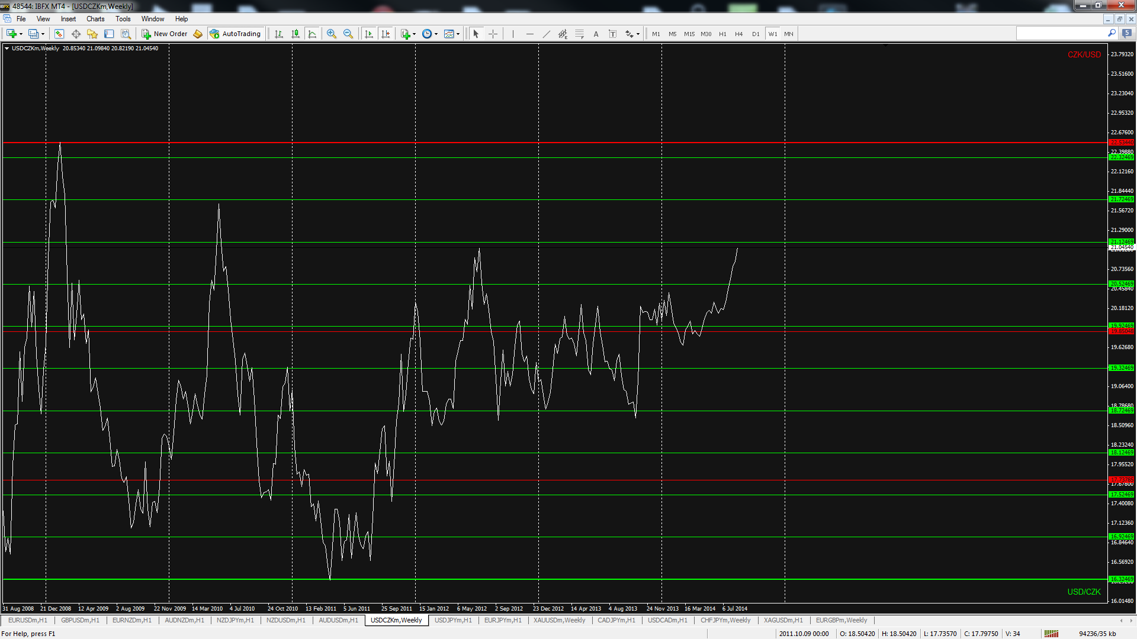
Task: Select the Fibonacci Retracement tool
Action: click(x=580, y=34)
